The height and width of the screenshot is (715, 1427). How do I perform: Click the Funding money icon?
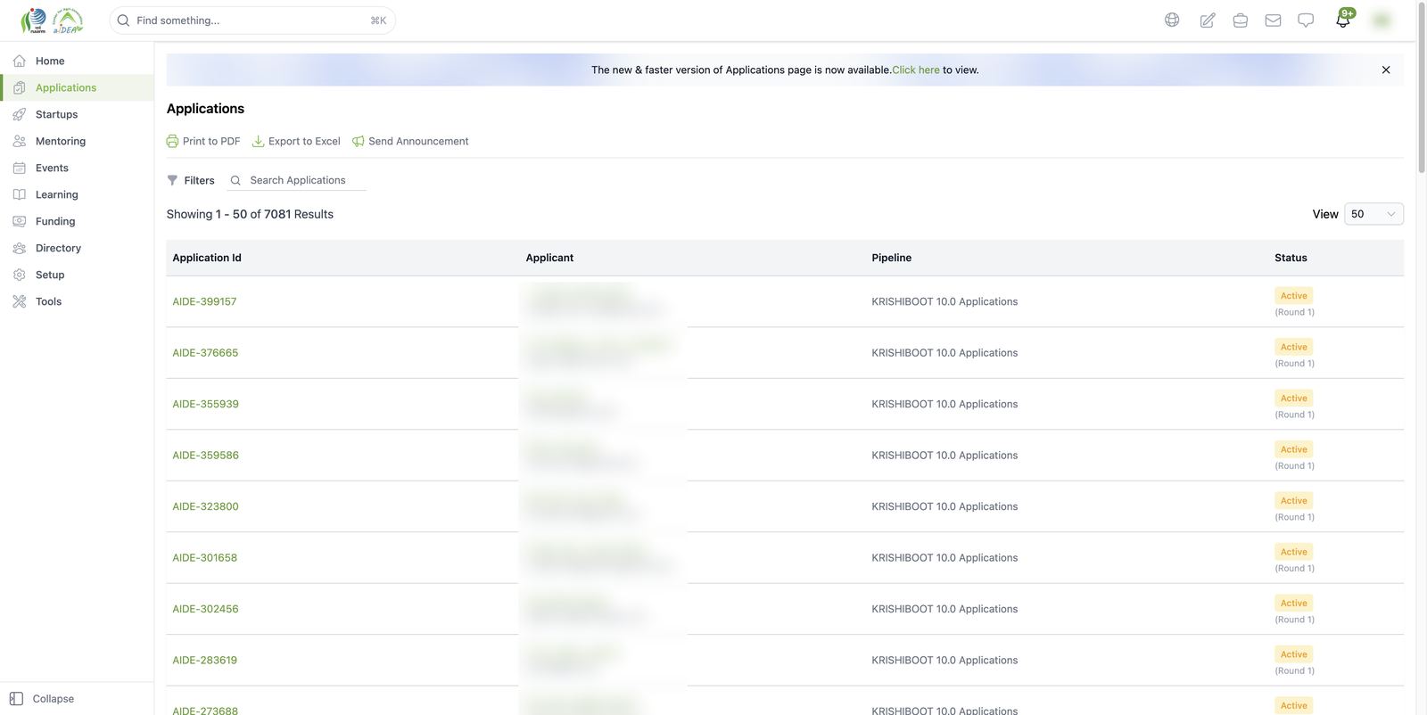point(20,221)
